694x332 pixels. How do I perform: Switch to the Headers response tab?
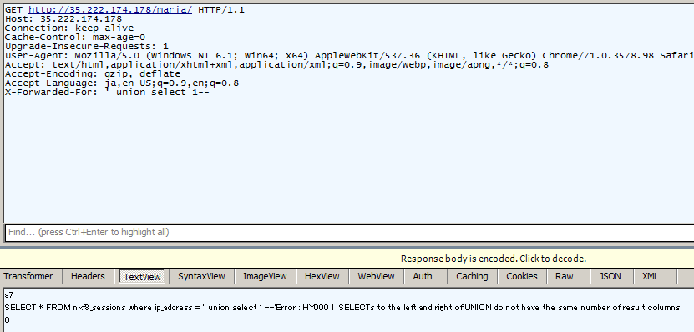point(88,276)
